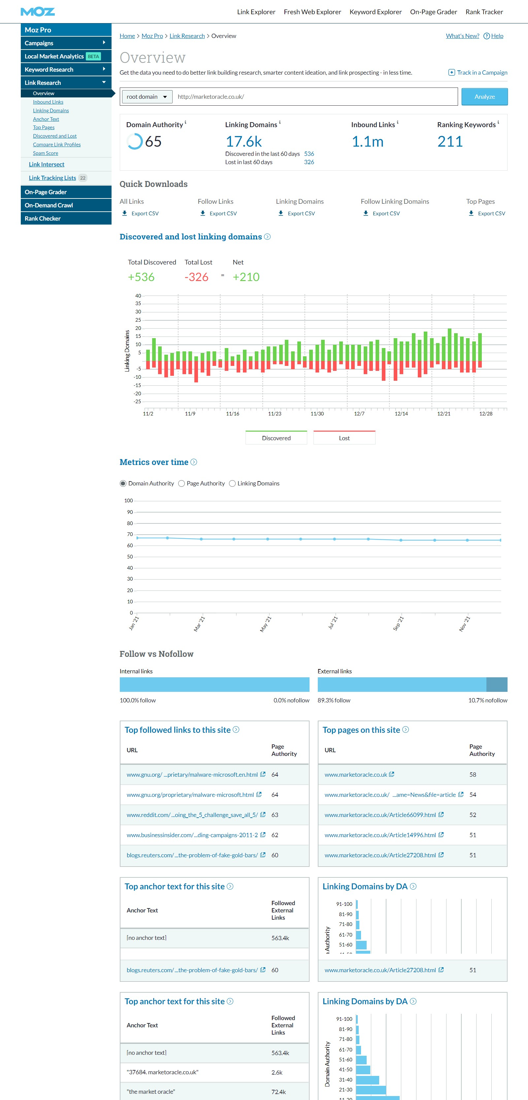Select the Domain Authority radio button
Viewport: 528px width, 1100px height.
123,483
